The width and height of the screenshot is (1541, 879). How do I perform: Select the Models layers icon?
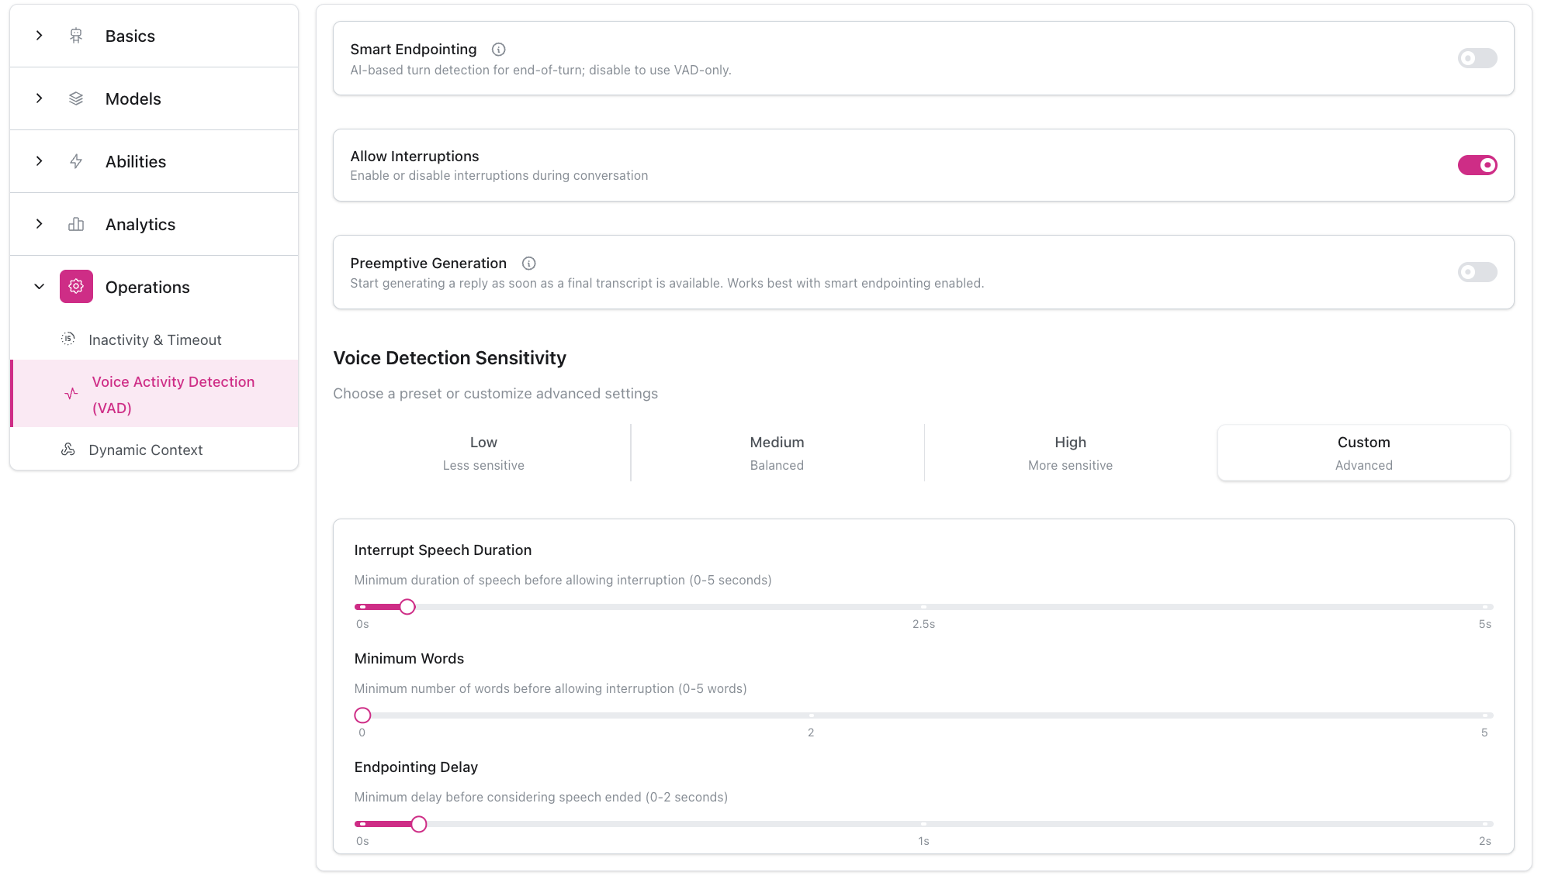pos(75,98)
